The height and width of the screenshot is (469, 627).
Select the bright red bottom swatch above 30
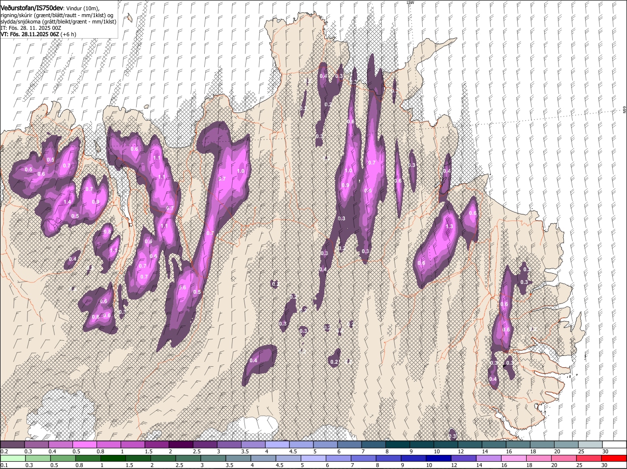pos(615,458)
